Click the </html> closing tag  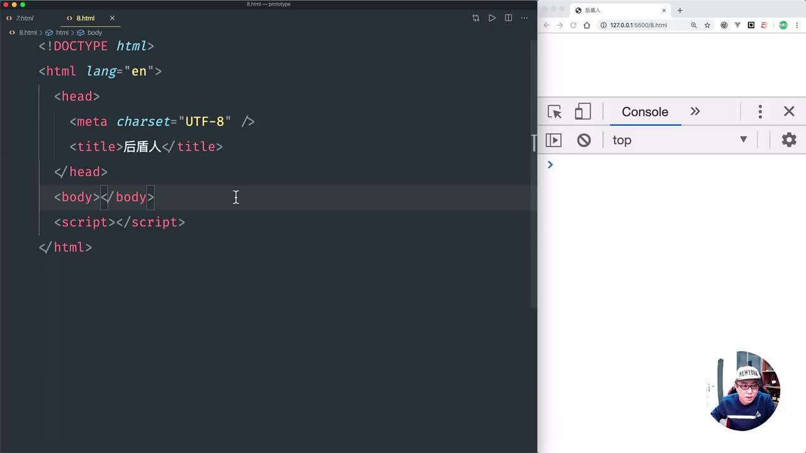click(x=65, y=247)
